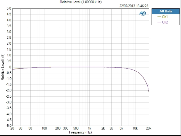Click the -3,5 y-axis label

click(x=9, y=108)
